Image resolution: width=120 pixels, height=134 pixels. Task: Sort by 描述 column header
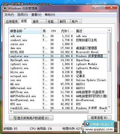[91, 31]
